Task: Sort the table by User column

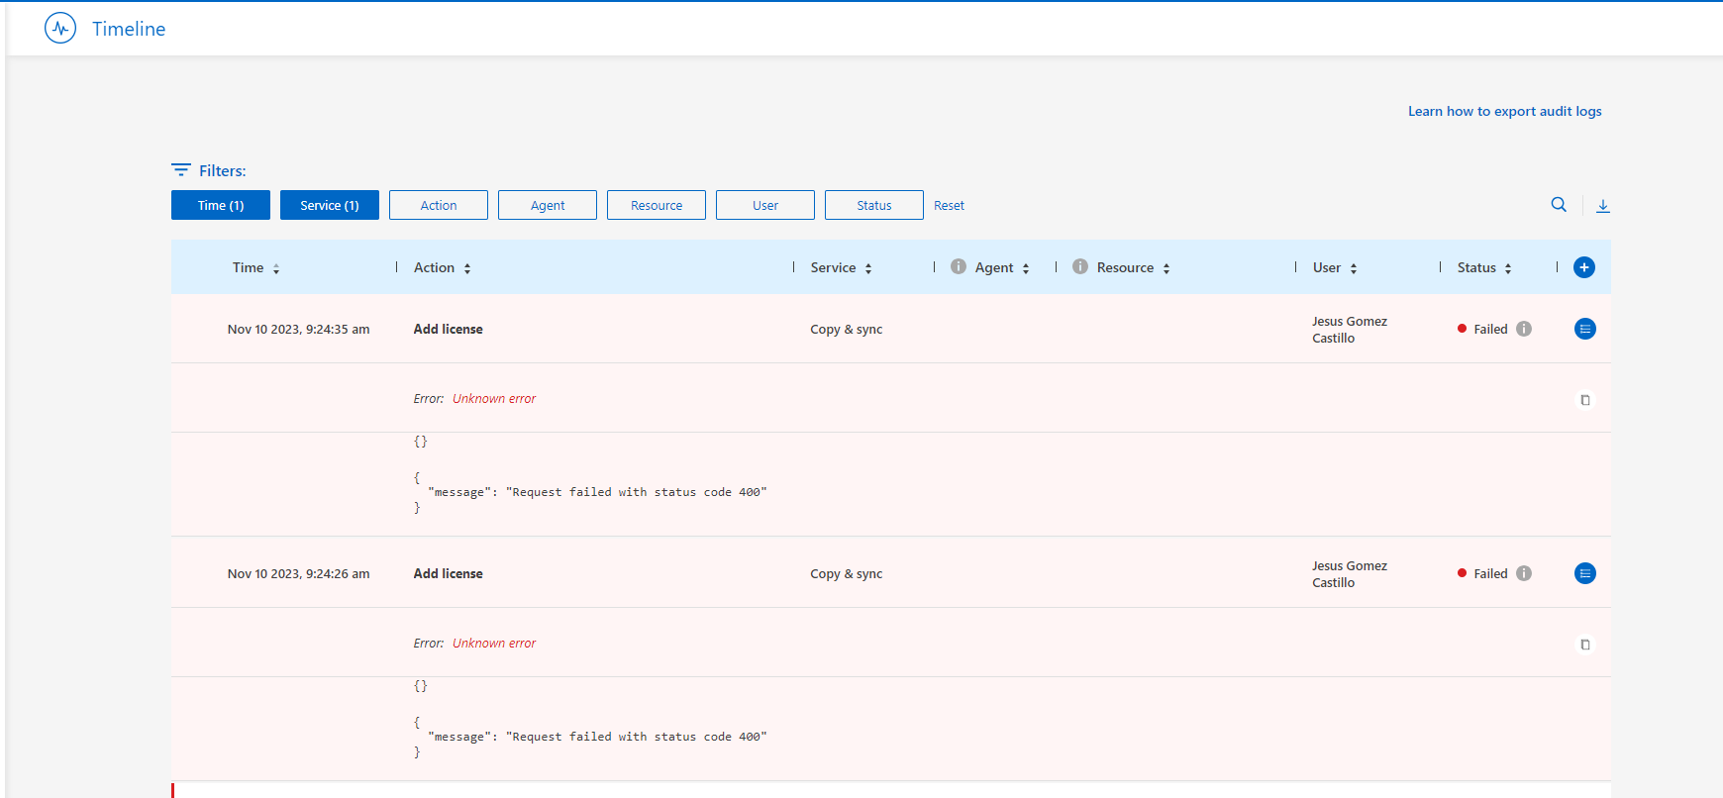Action: tap(1354, 268)
